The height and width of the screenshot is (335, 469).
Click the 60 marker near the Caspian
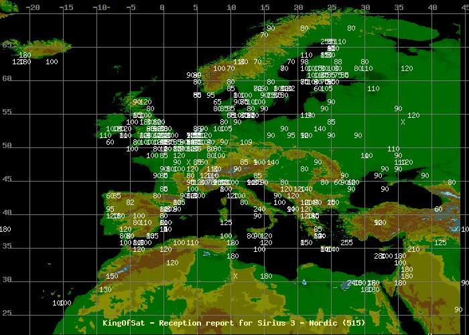[438, 209]
